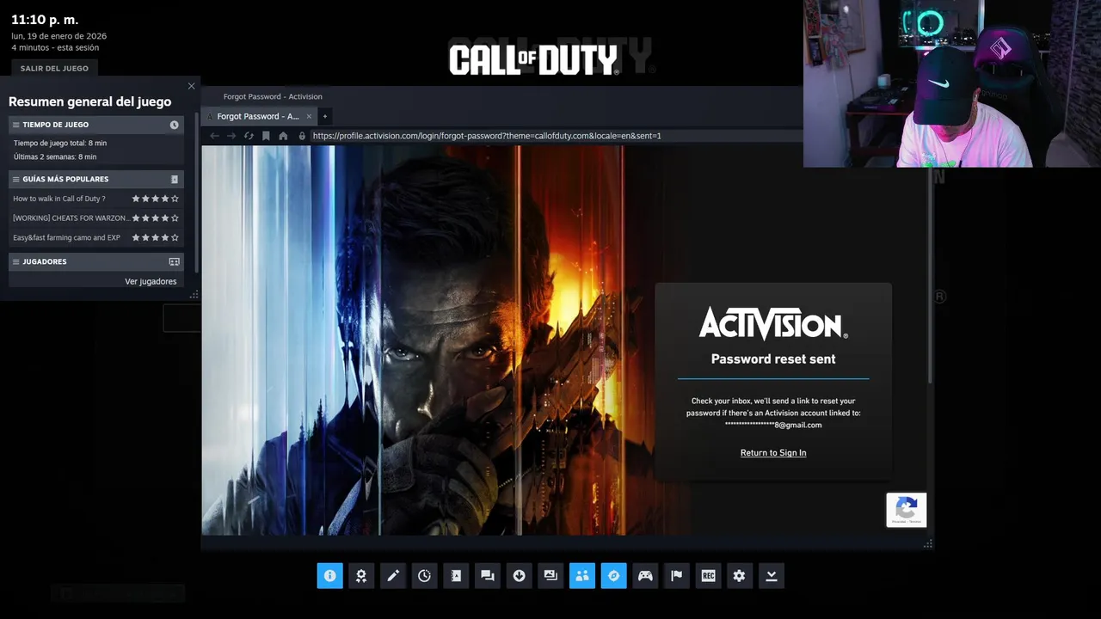Open the Screenshots gallery icon

pyautogui.click(x=550, y=576)
